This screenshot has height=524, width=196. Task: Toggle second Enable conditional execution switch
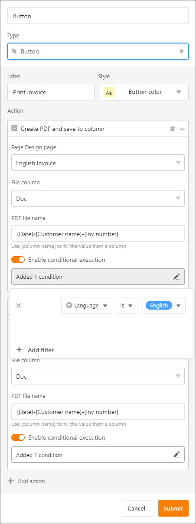(x=18, y=437)
